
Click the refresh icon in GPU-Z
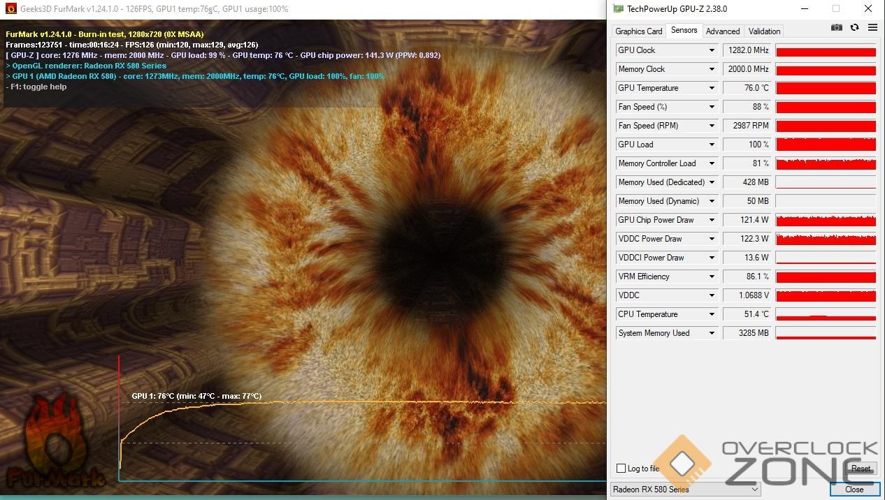point(854,27)
